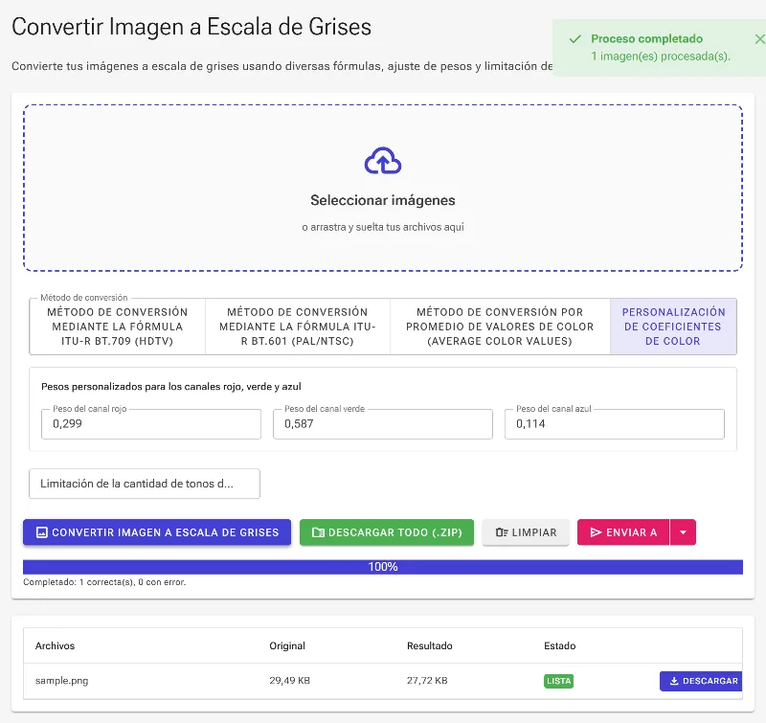Image resolution: width=766 pixels, height=723 pixels.
Task: Click the Descargar todo (.zip) button
Action: pyautogui.click(x=387, y=532)
